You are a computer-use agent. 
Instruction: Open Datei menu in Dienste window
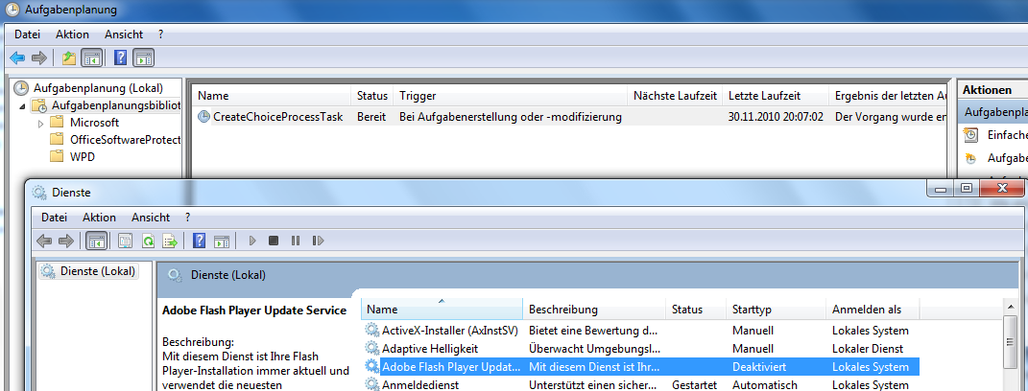55,217
